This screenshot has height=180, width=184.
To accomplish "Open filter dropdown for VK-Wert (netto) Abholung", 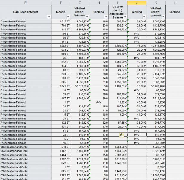I will (x=87, y=17).
